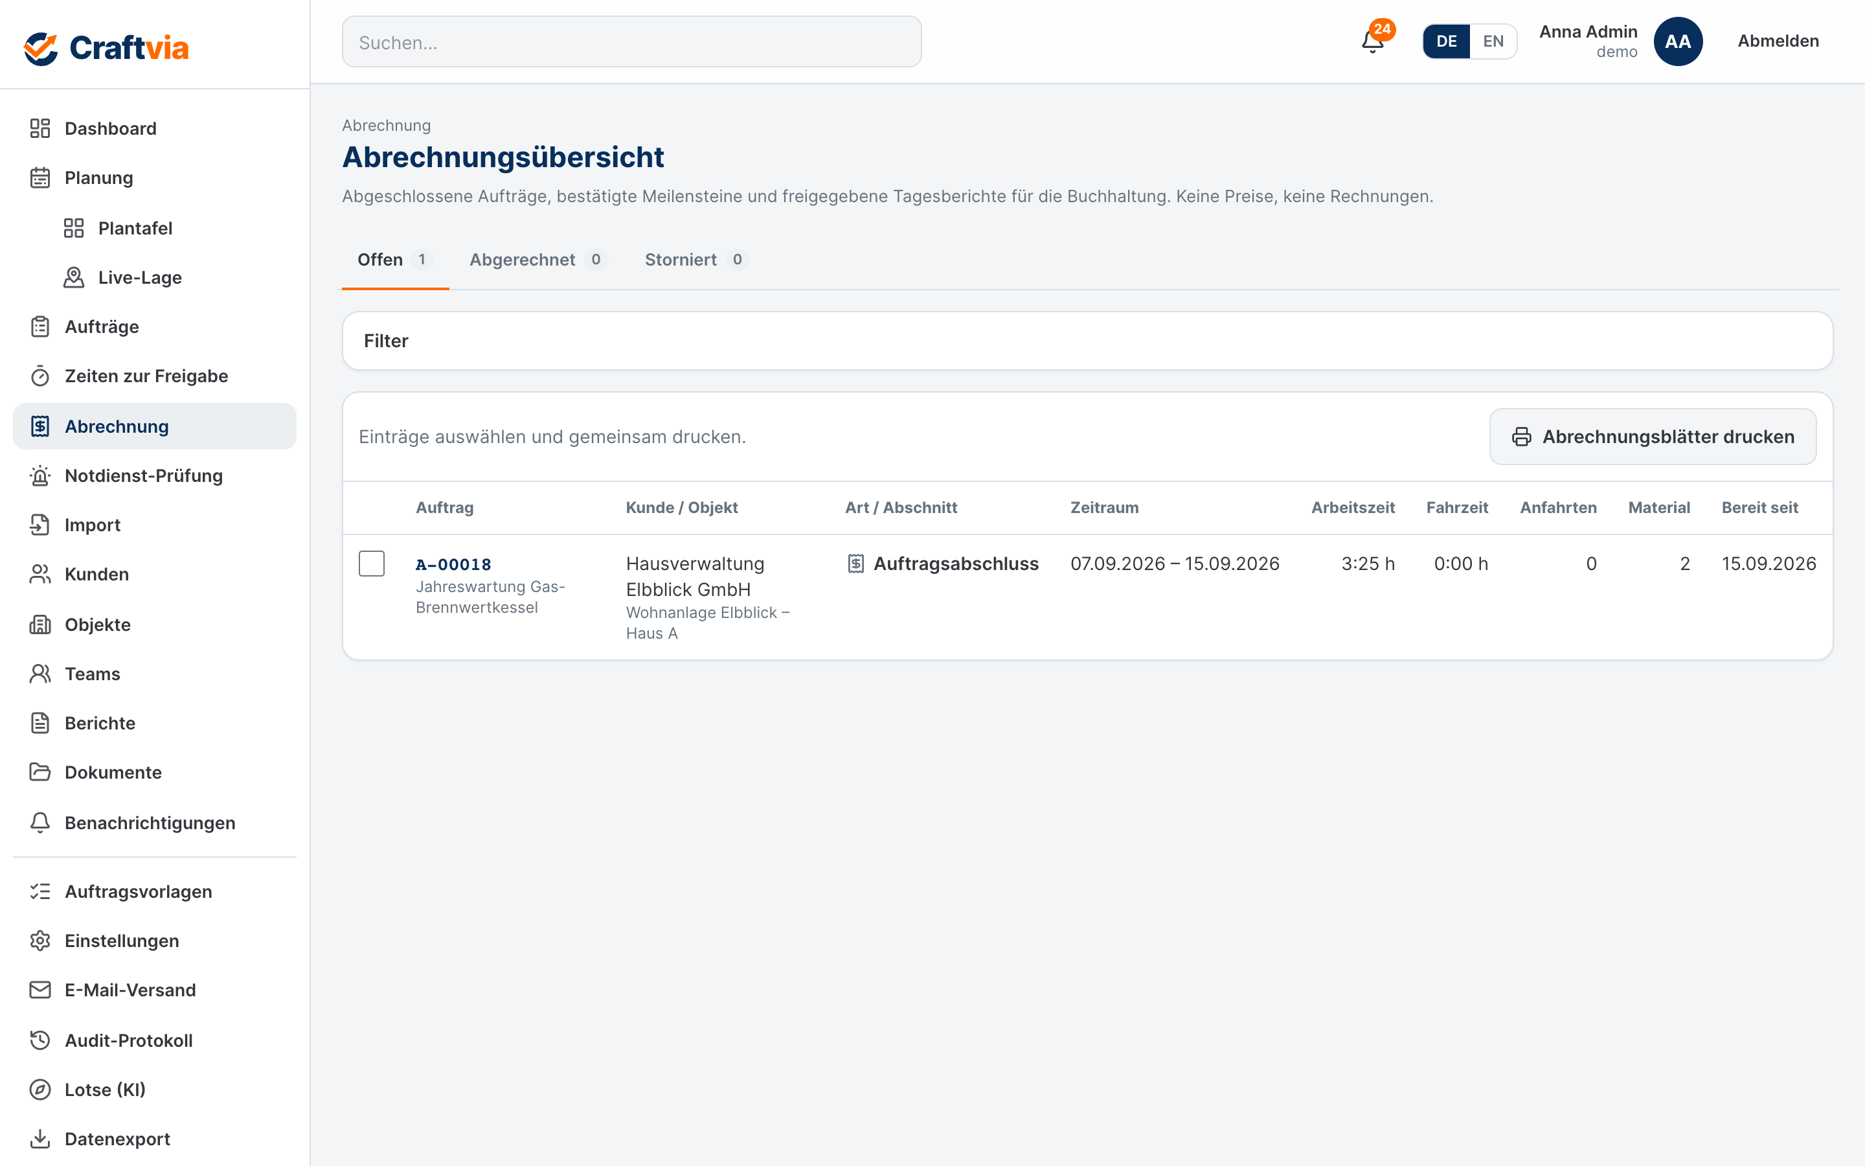
Task: Switch language to EN
Action: 1493,41
